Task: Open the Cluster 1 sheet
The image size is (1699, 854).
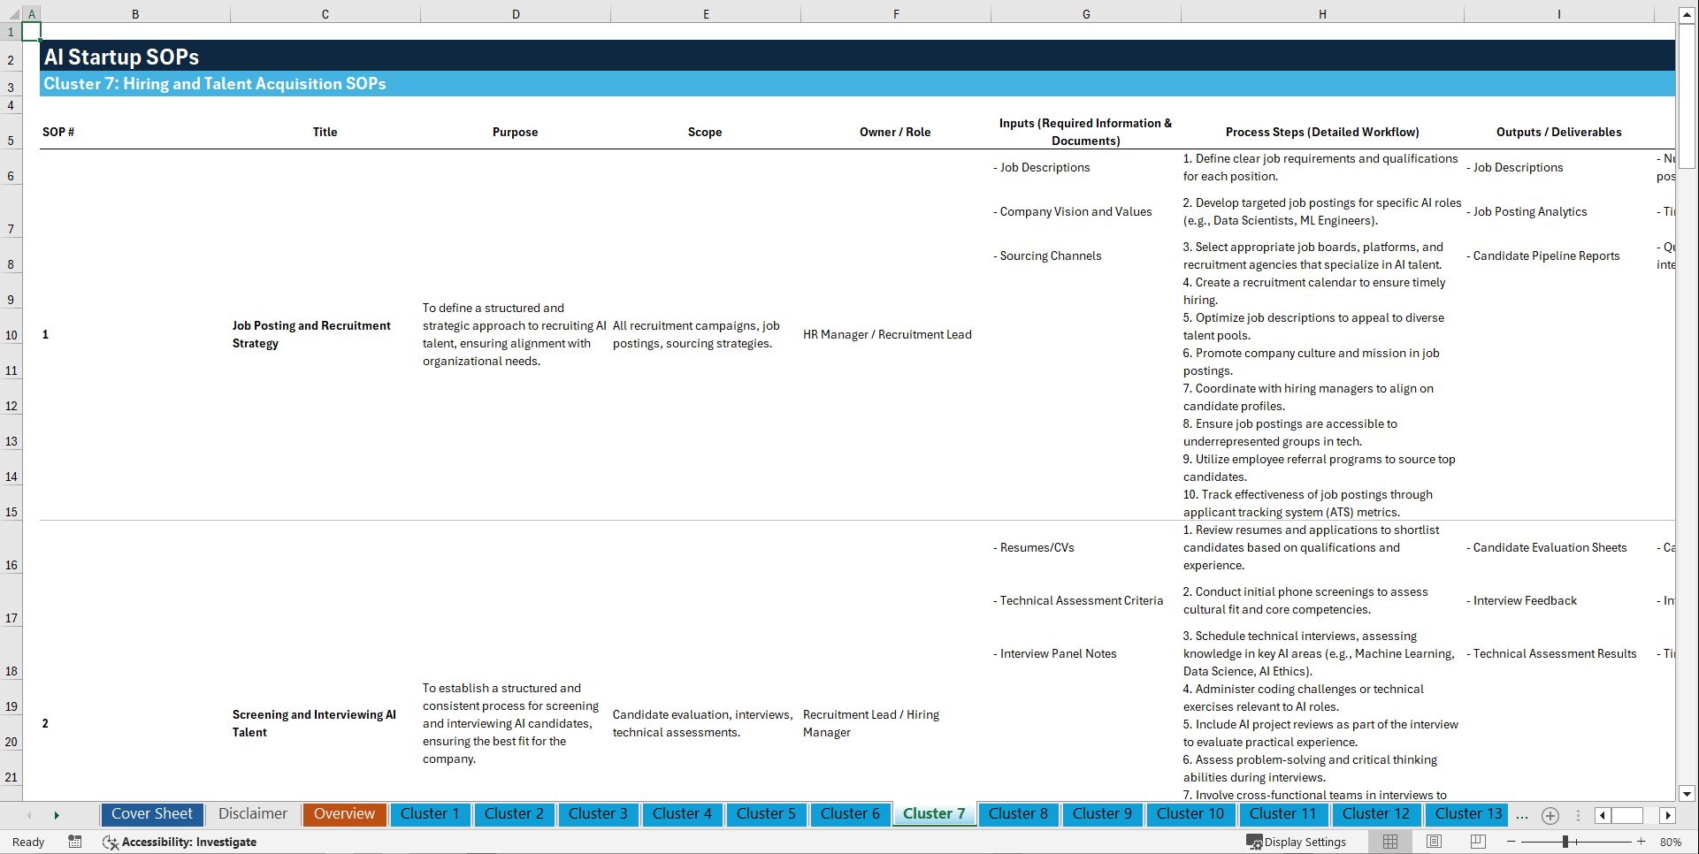Action: (430, 814)
